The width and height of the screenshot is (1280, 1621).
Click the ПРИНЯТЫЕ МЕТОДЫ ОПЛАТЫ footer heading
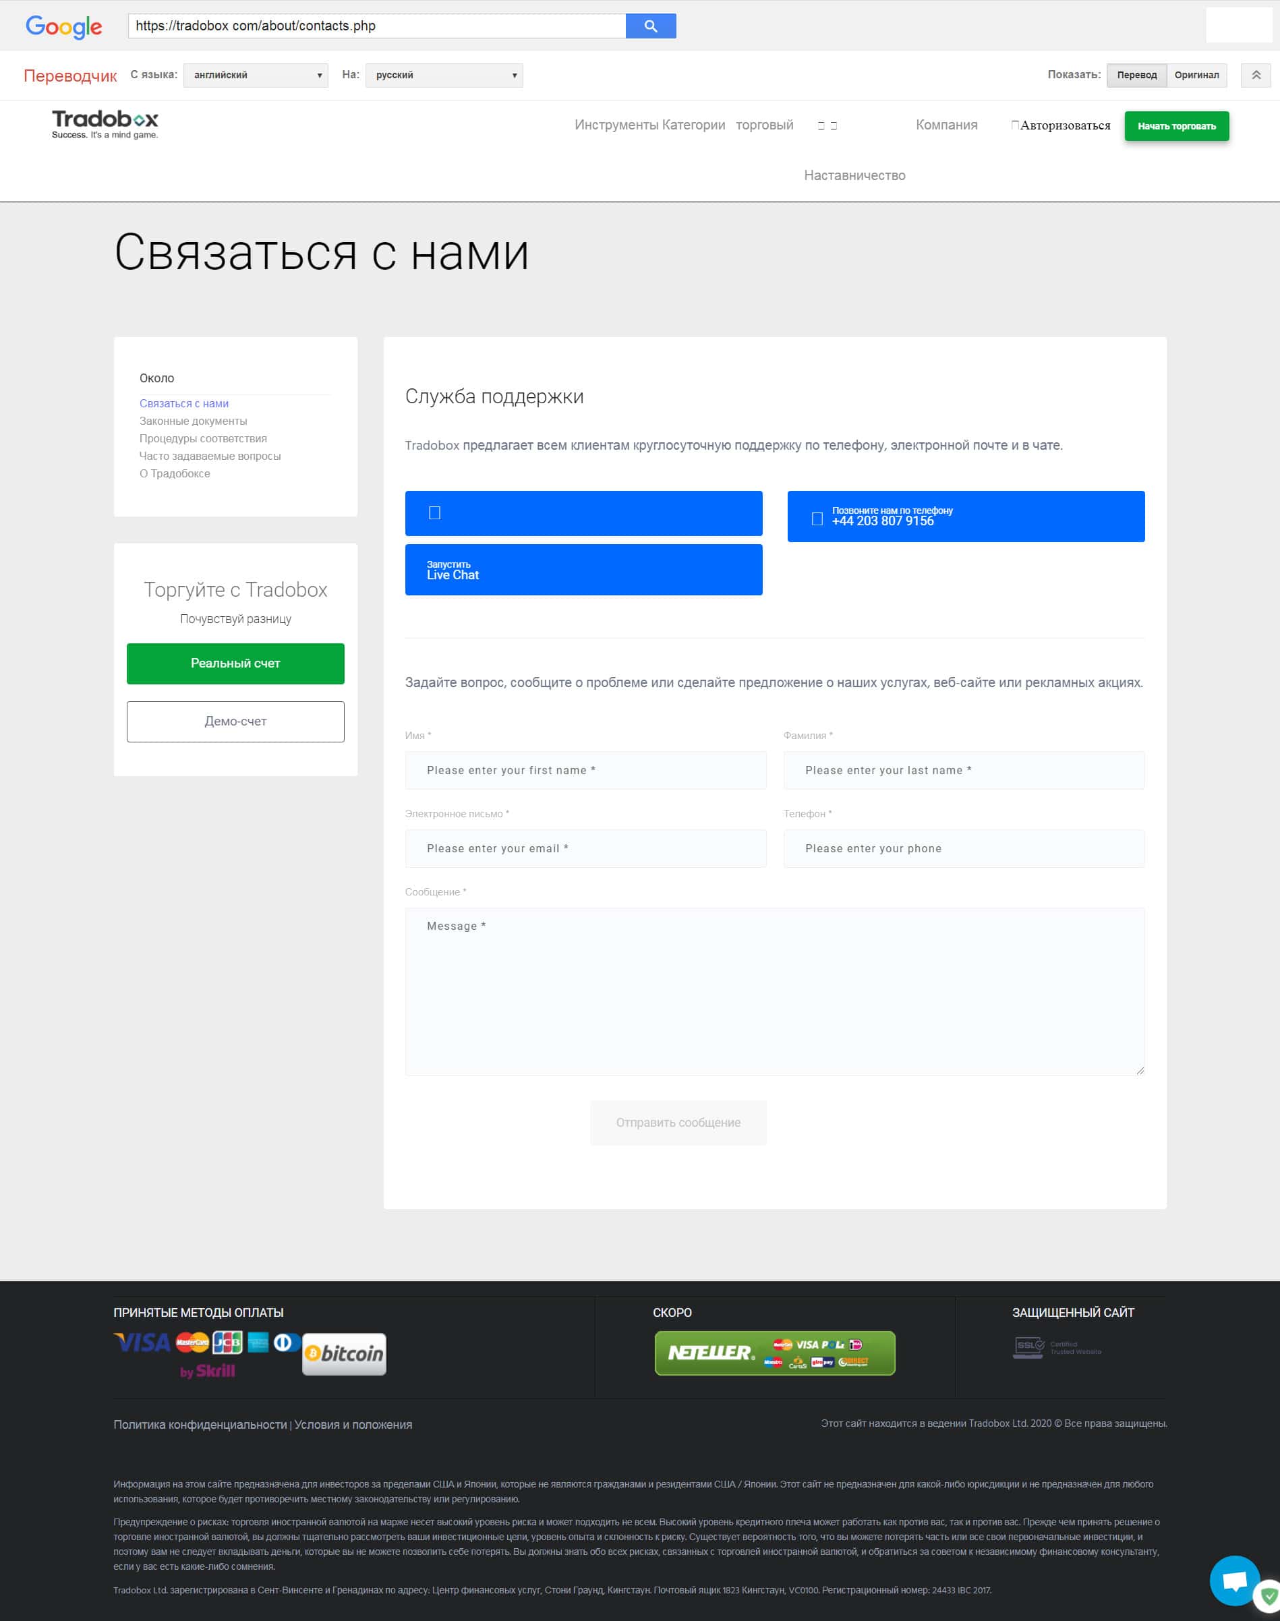(x=198, y=1312)
